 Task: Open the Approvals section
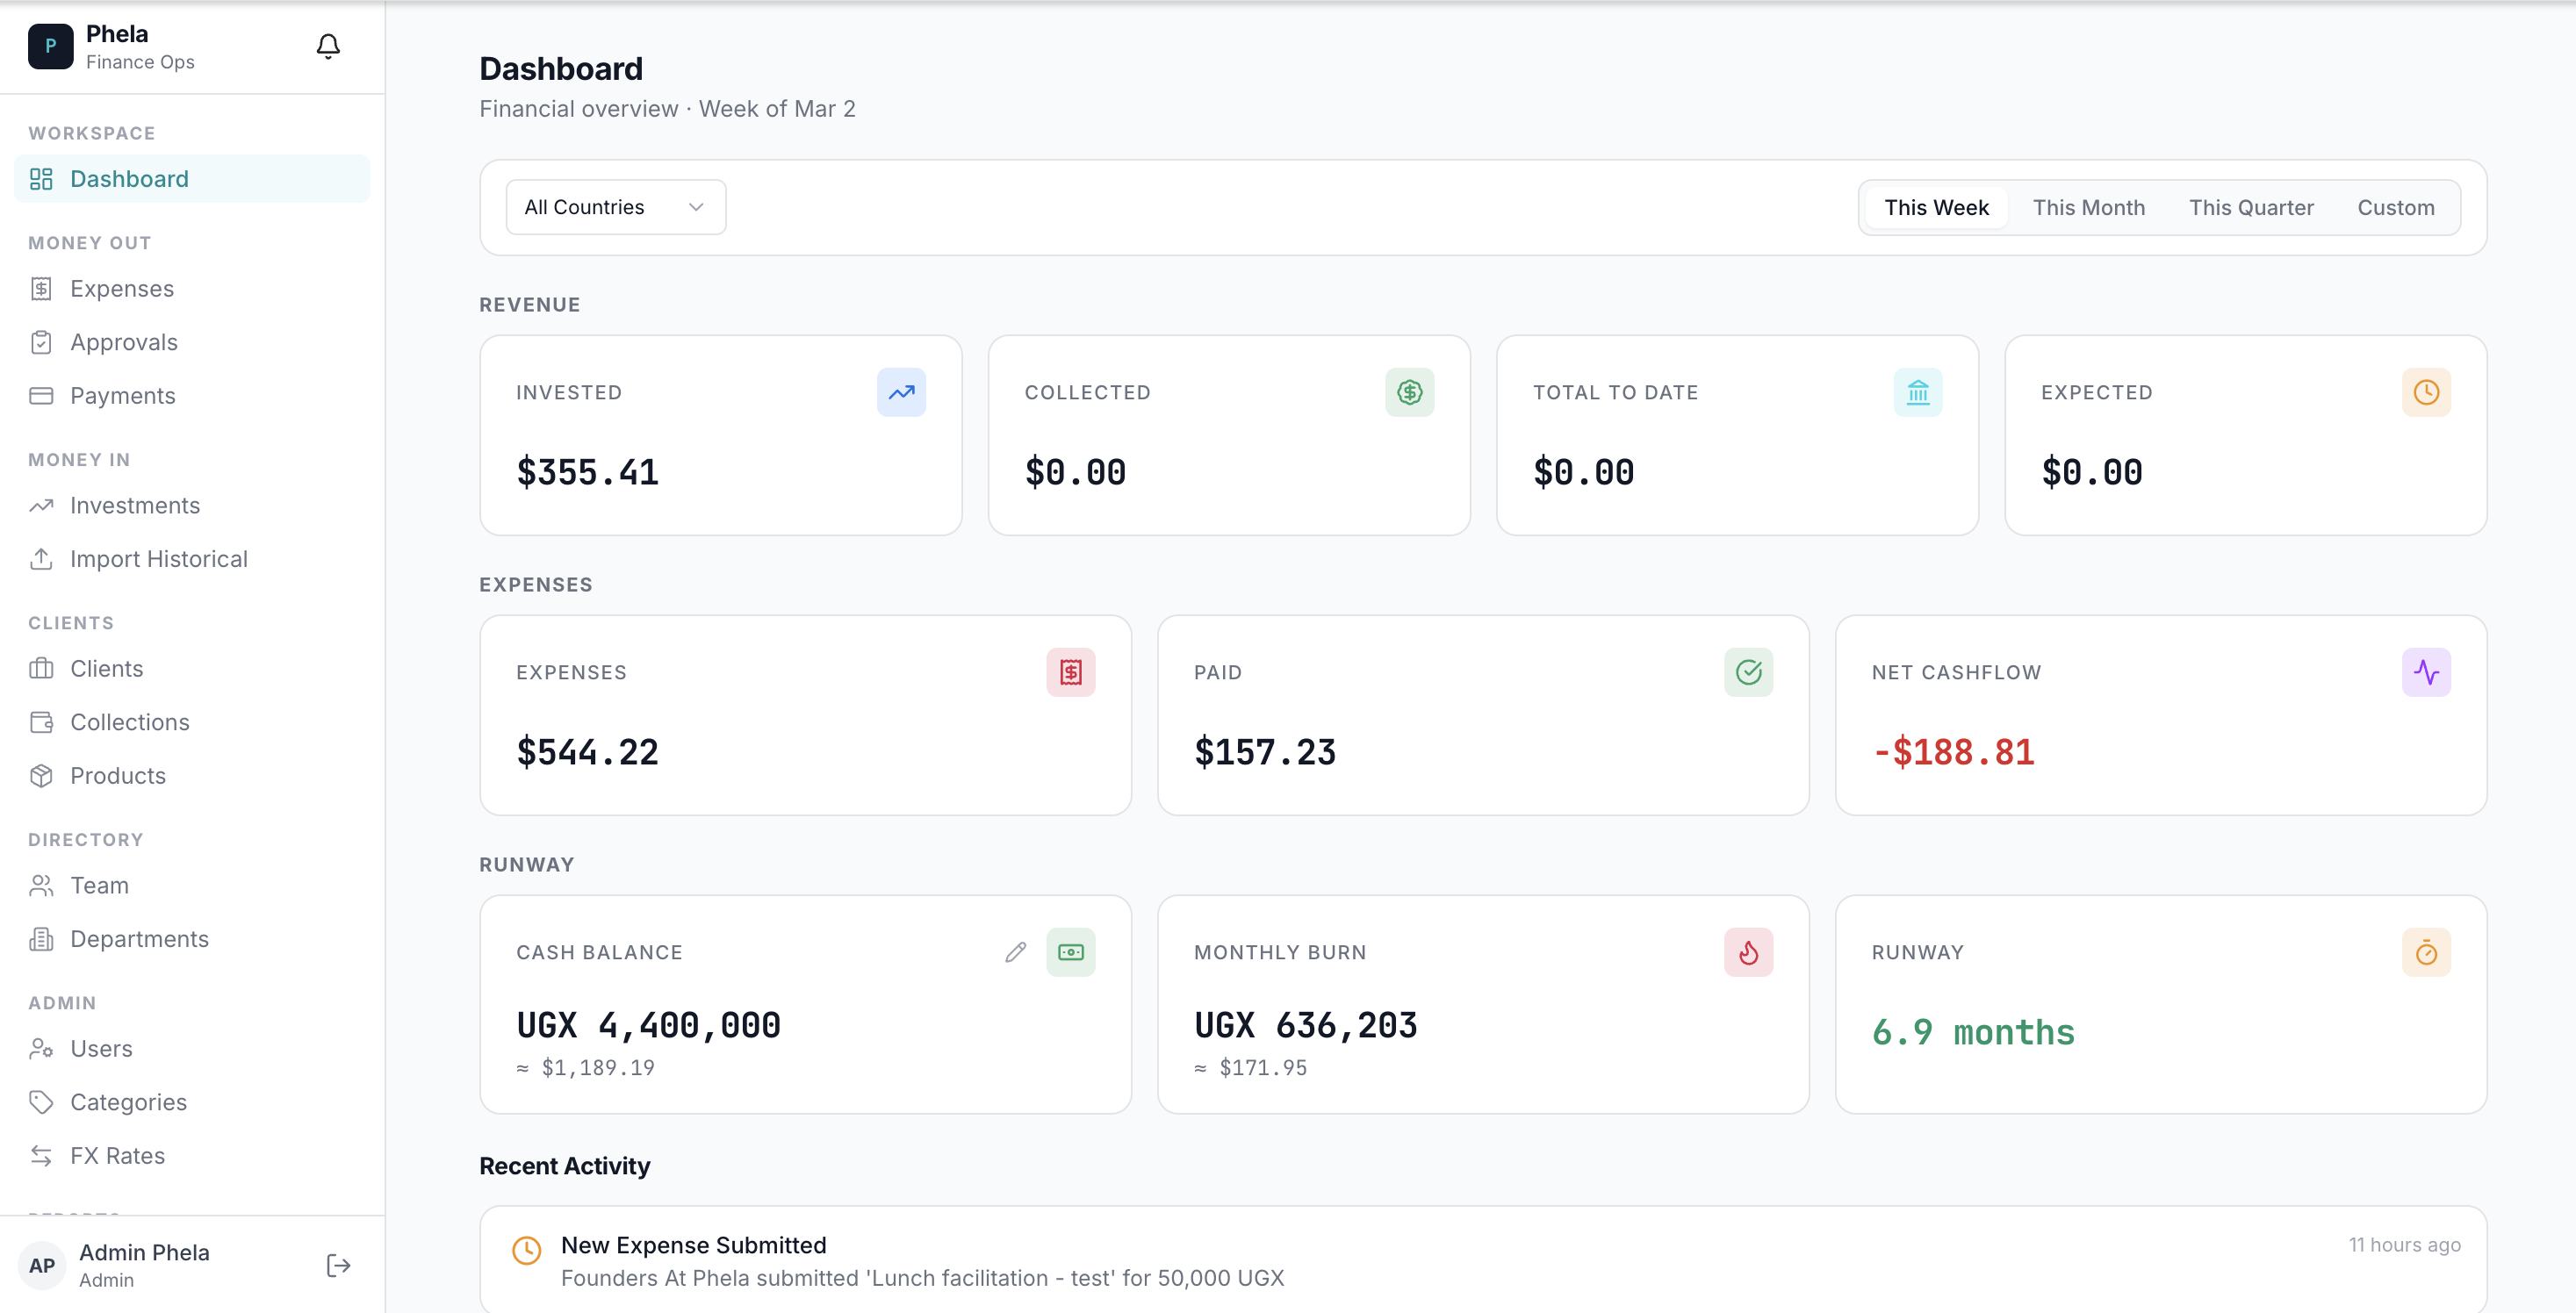coord(124,342)
